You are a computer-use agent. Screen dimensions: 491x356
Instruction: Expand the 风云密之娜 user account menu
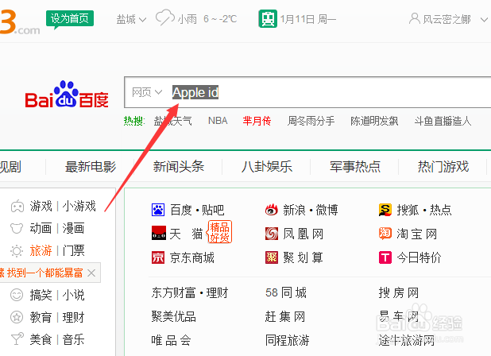tap(484, 20)
